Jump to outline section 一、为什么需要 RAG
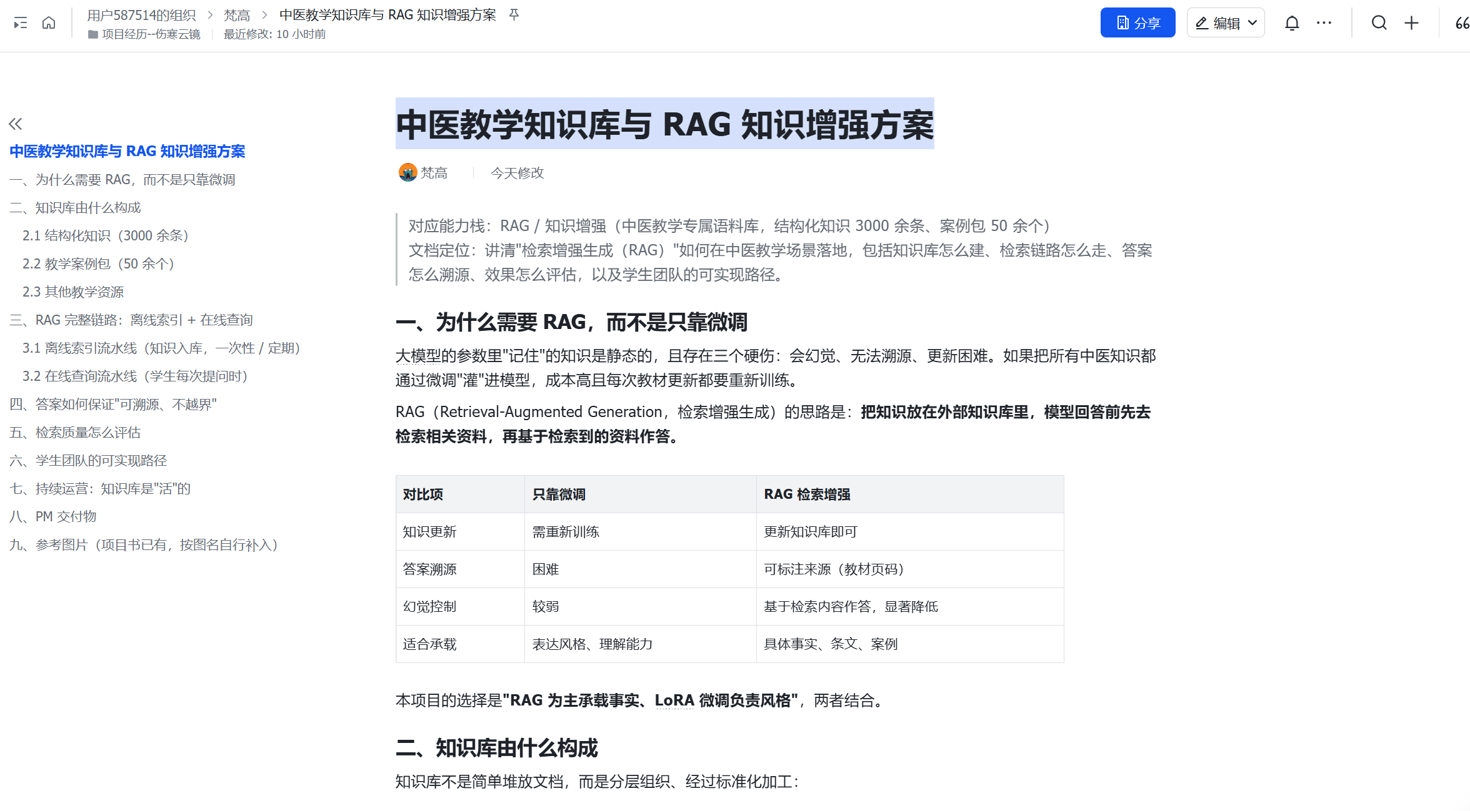1470x811 pixels. click(122, 179)
